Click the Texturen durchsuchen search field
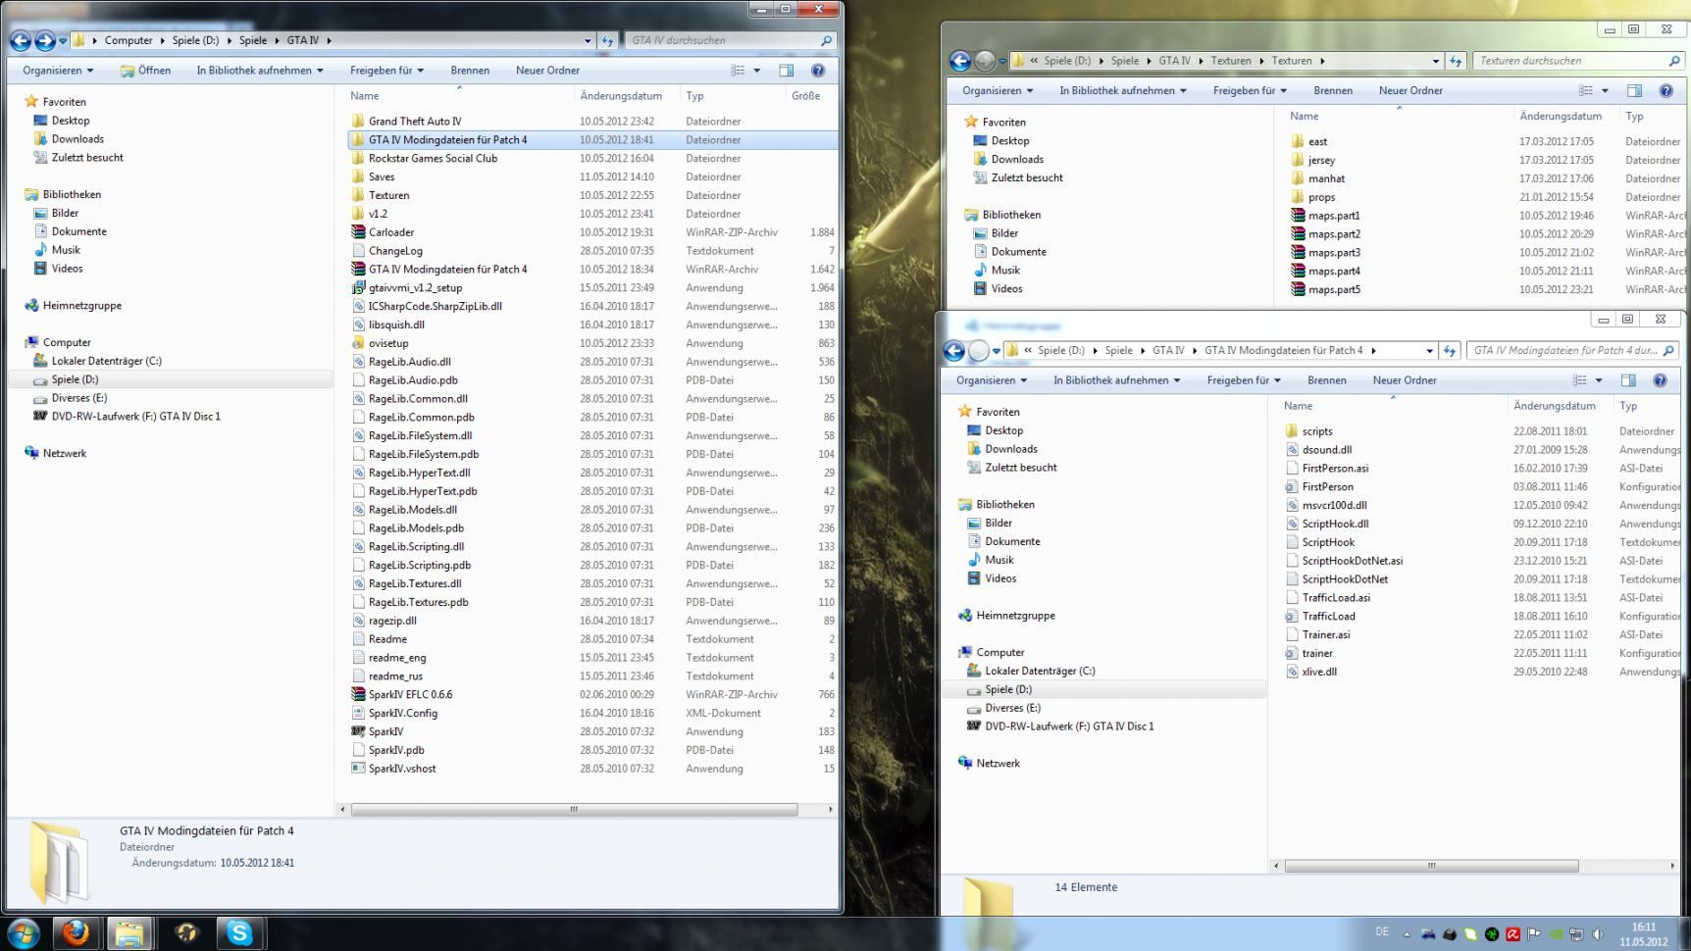This screenshot has height=951, width=1691. tap(1578, 61)
